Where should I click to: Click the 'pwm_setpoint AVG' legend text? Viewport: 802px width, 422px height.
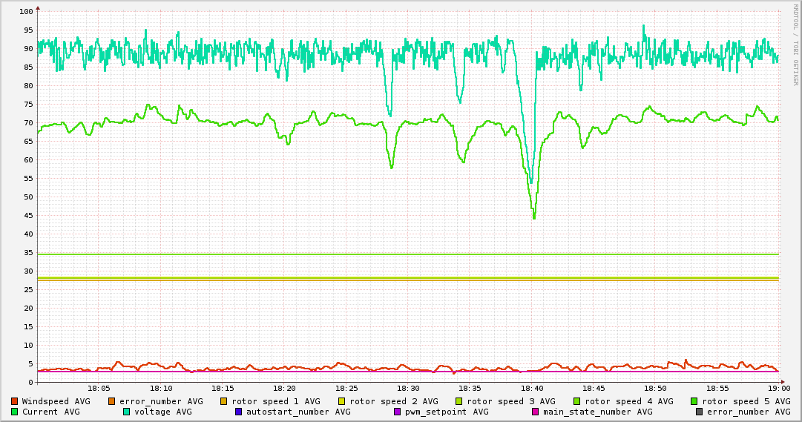pyautogui.click(x=447, y=412)
